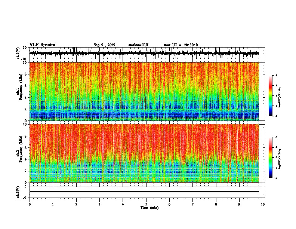This screenshot has height=229, width=296.
Task: Click the 'Time (min)' axis label
Action: (149, 208)
